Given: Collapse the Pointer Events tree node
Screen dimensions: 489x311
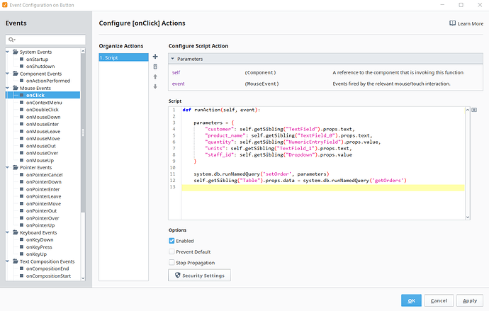Looking at the screenshot, I should tap(8, 167).
